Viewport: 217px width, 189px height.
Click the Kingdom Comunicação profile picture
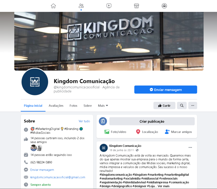(35, 82)
